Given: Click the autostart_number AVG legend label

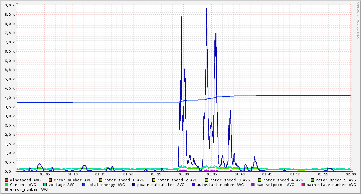Looking at the screenshot, I should click(x=220, y=185).
